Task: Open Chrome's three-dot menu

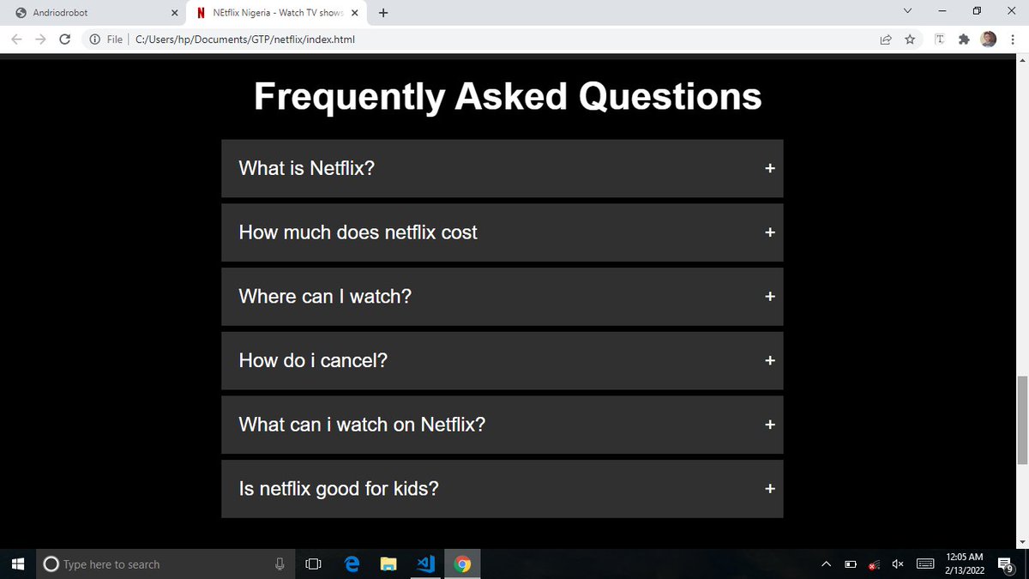Action: pos(1012,39)
